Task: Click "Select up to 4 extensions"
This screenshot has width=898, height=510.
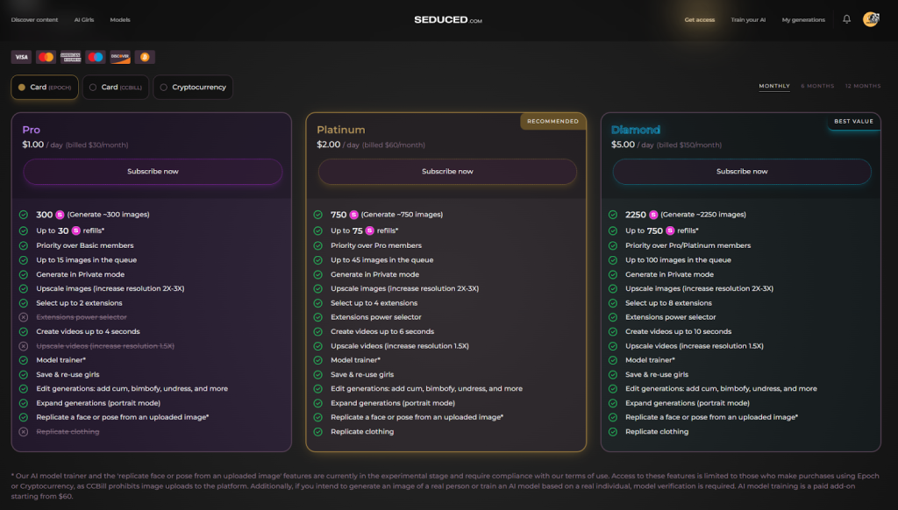Action: pos(374,303)
